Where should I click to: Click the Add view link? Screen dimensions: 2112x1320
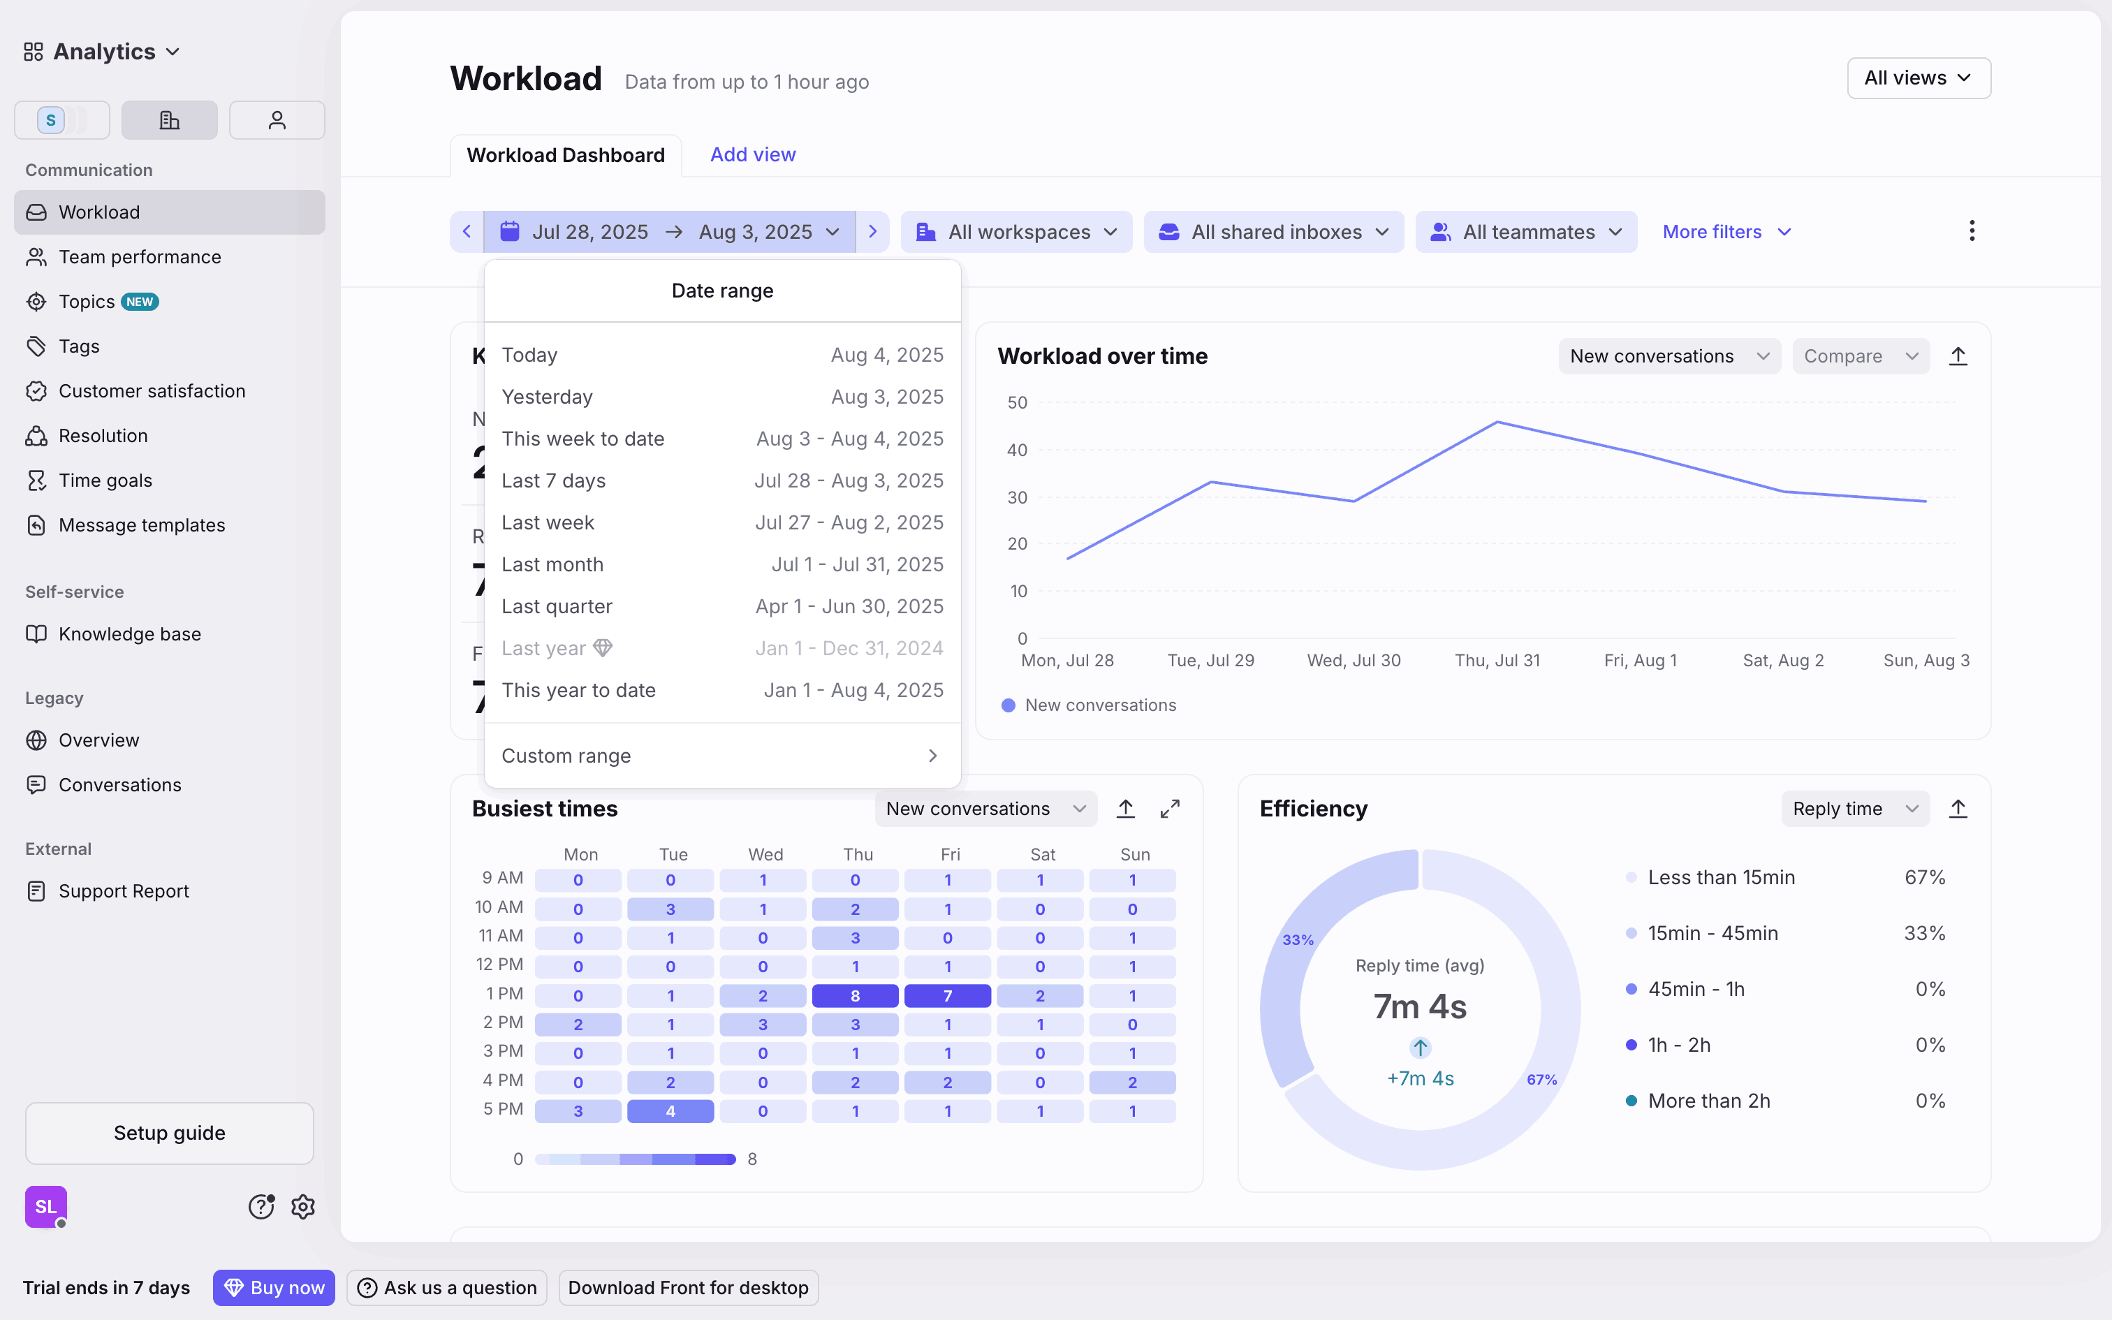752,154
